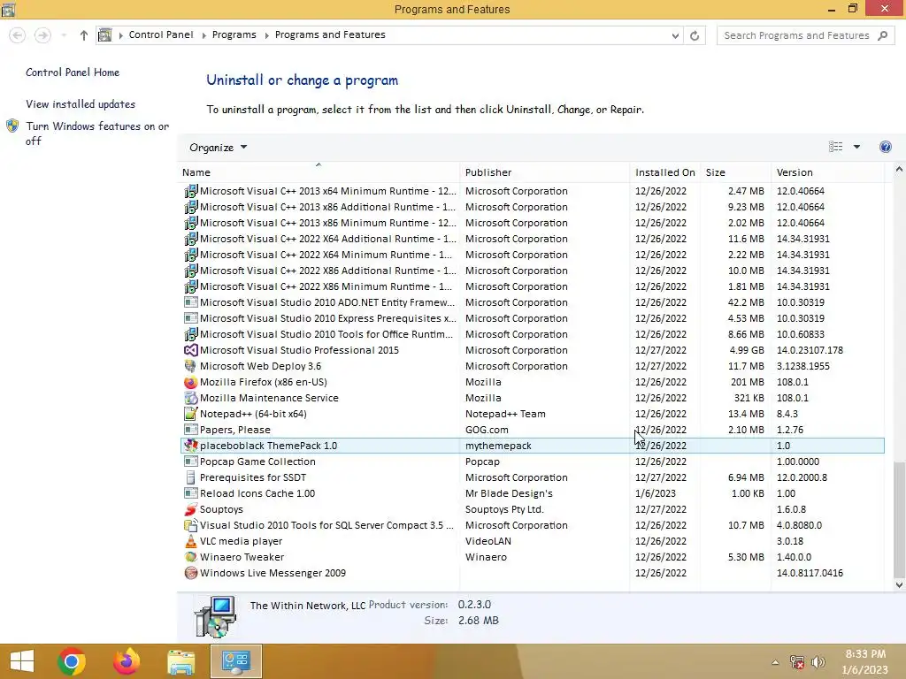Click version 14.0.8117.0416 cell
This screenshot has width=906, height=679.
(x=810, y=573)
